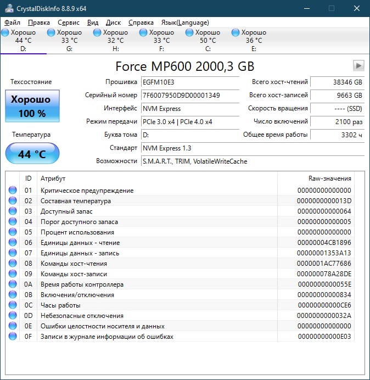Click the Техсостояние label
This screenshot has width=370, height=380.
[31, 82]
